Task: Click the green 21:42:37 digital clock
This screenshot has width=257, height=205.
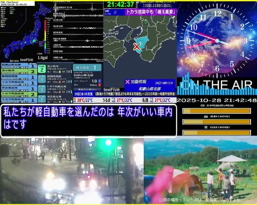Action: click(120, 5)
